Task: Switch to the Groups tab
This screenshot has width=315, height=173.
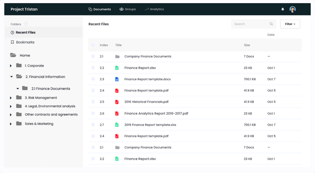Action: (x=128, y=9)
